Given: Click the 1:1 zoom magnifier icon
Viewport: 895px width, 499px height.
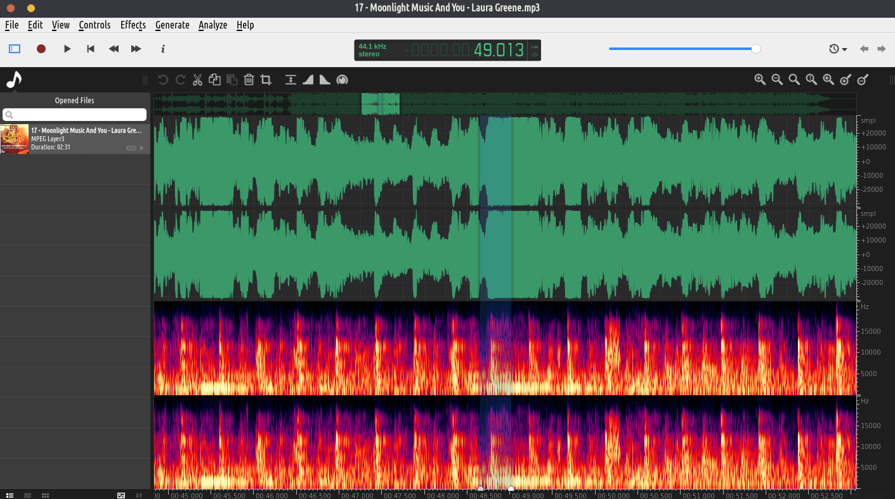Looking at the screenshot, I should 811,80.
